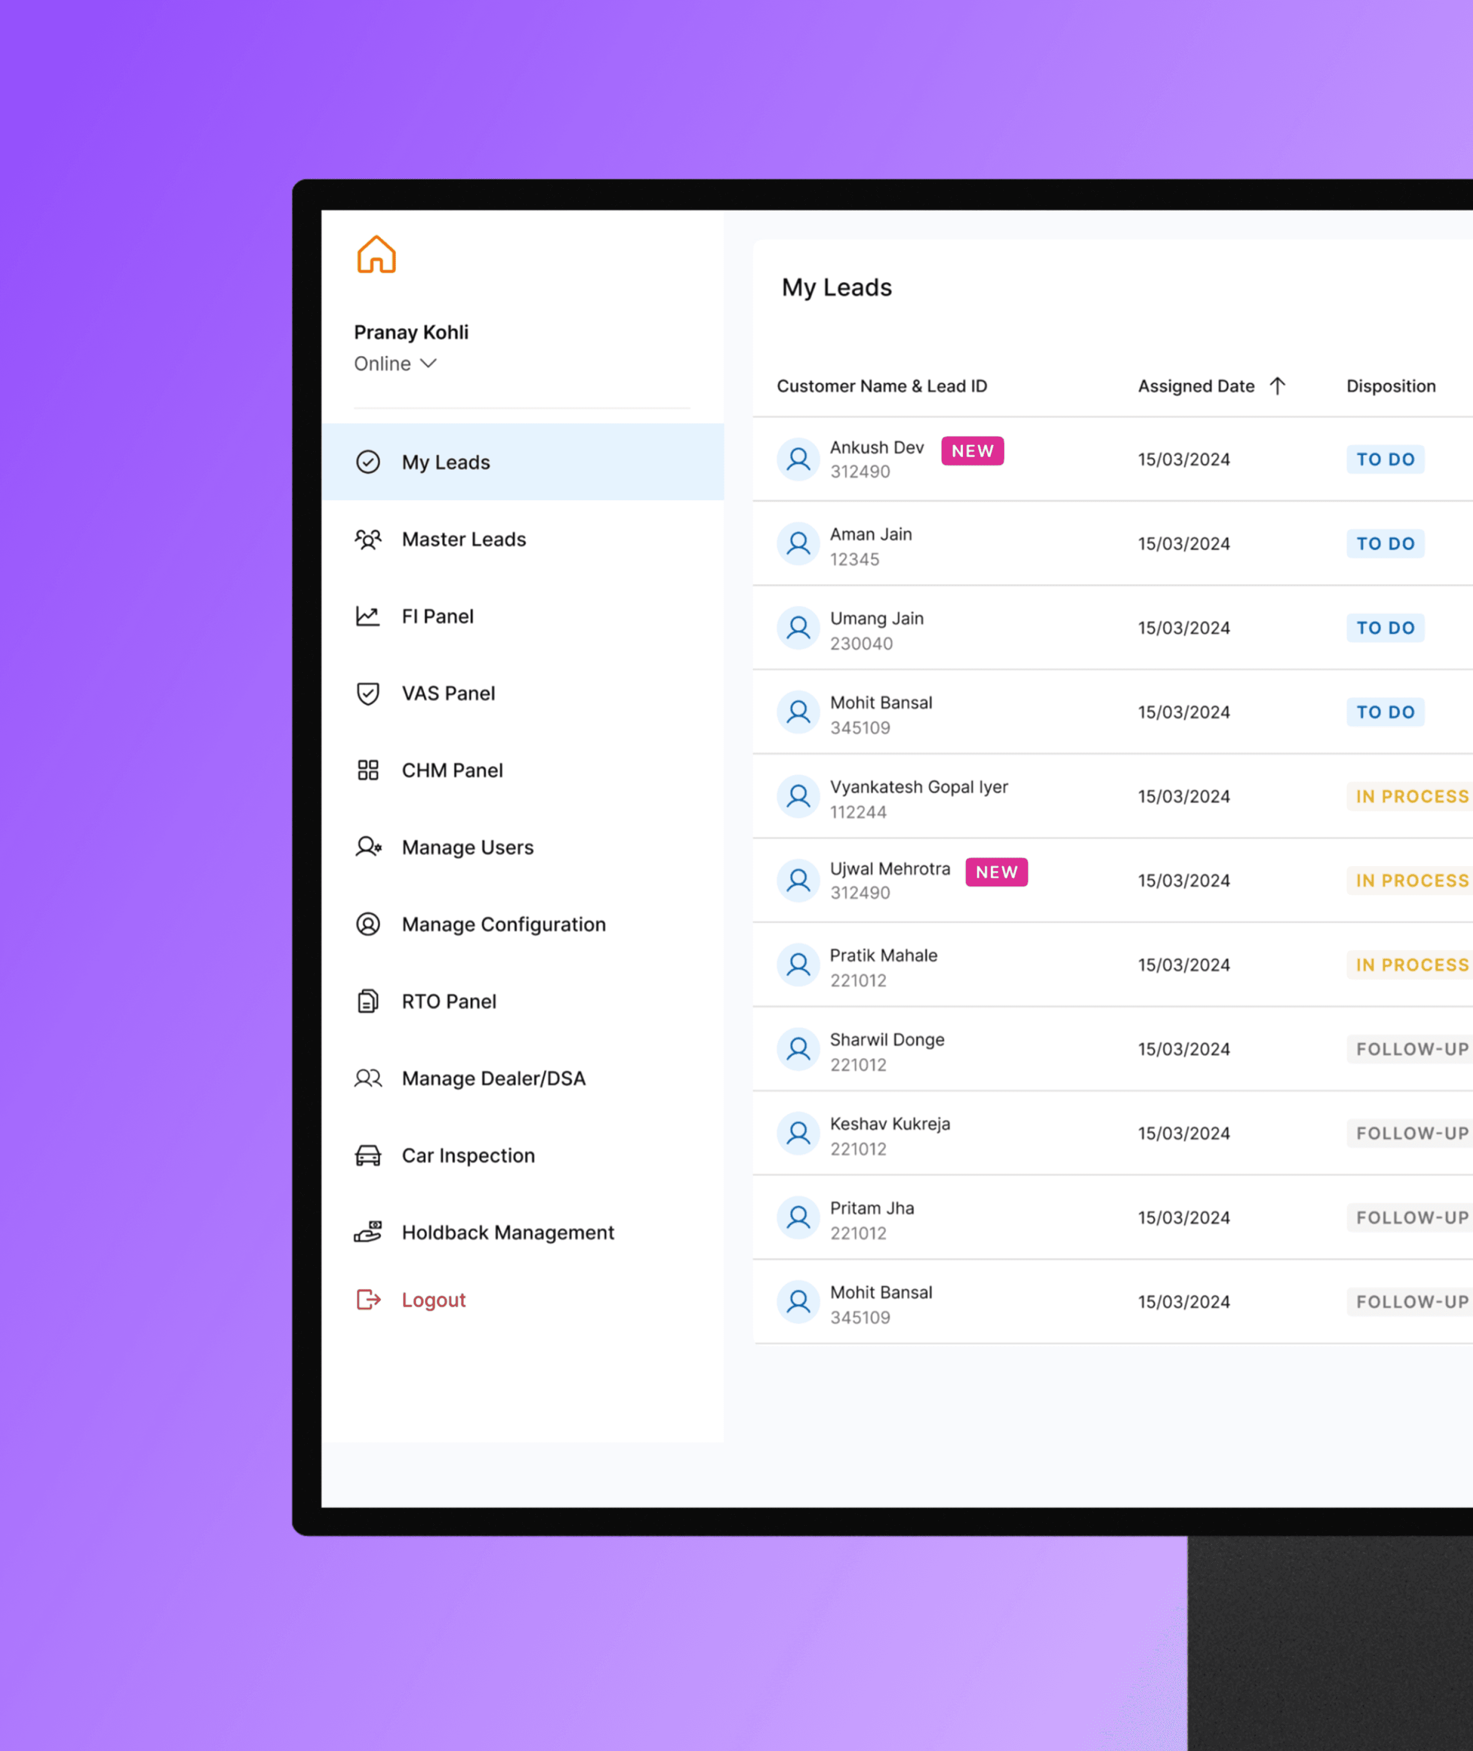Click the Manage Users gear-person icon
Image resolution: width=1473 pixels, height=1751 pixels.
point(367,847)
